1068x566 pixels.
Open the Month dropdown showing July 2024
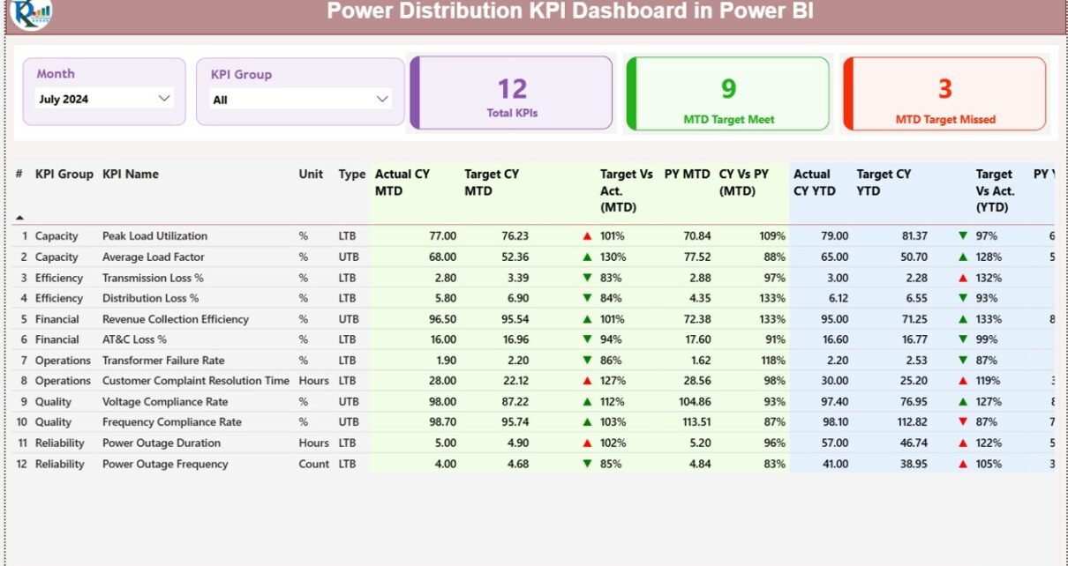[104, 99]
